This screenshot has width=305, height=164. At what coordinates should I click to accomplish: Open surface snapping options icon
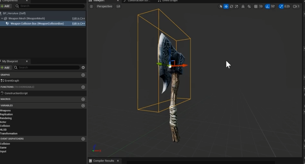pos(249,6)
